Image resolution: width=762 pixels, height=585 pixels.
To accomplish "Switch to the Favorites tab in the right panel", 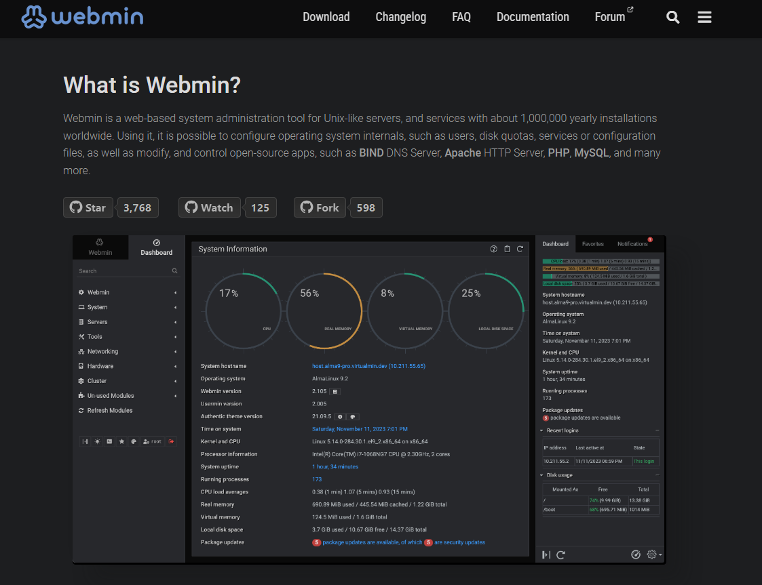I will (x=593, y=244).
